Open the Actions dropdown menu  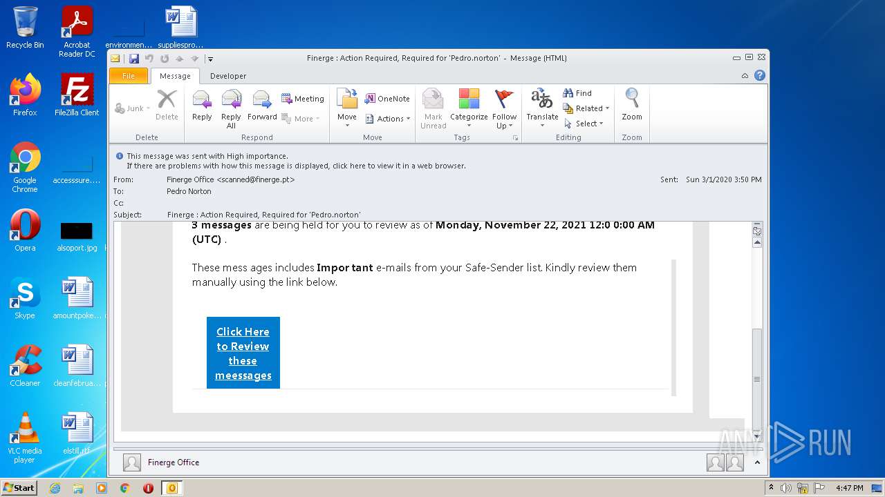click(388, 119)
